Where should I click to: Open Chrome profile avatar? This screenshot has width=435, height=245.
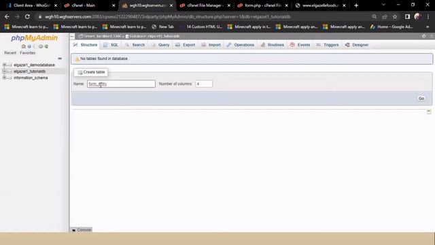[417, 16]
